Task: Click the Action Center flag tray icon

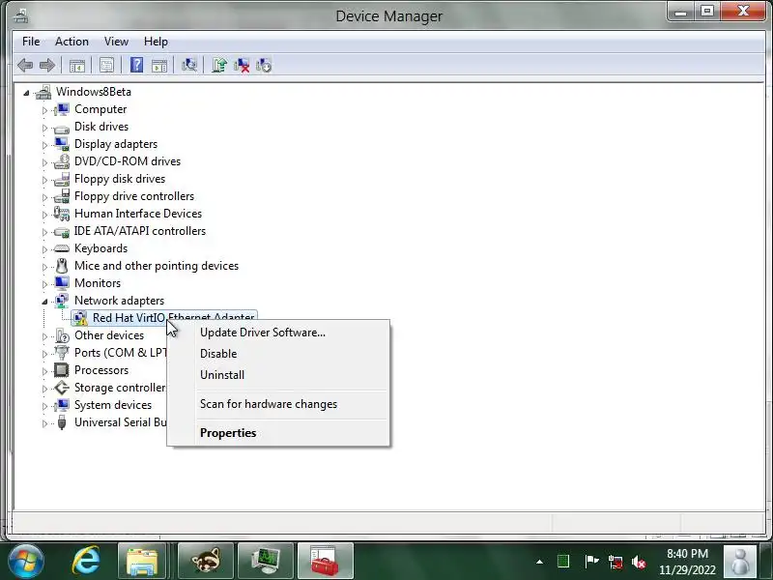Action: click(x=591, y=562)
